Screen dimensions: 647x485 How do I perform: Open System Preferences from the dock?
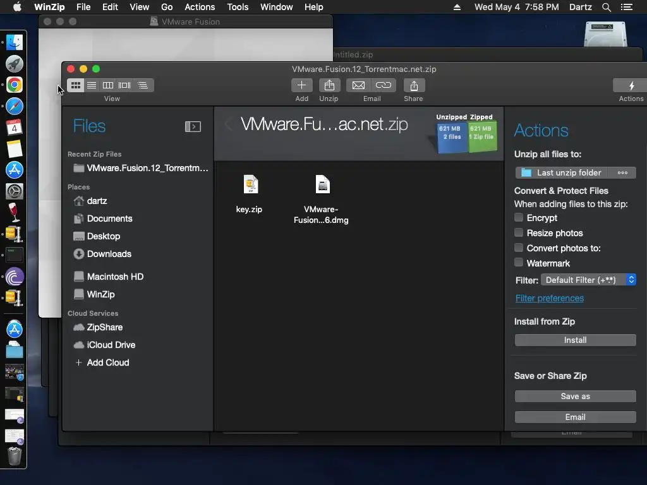coord(15,191)
